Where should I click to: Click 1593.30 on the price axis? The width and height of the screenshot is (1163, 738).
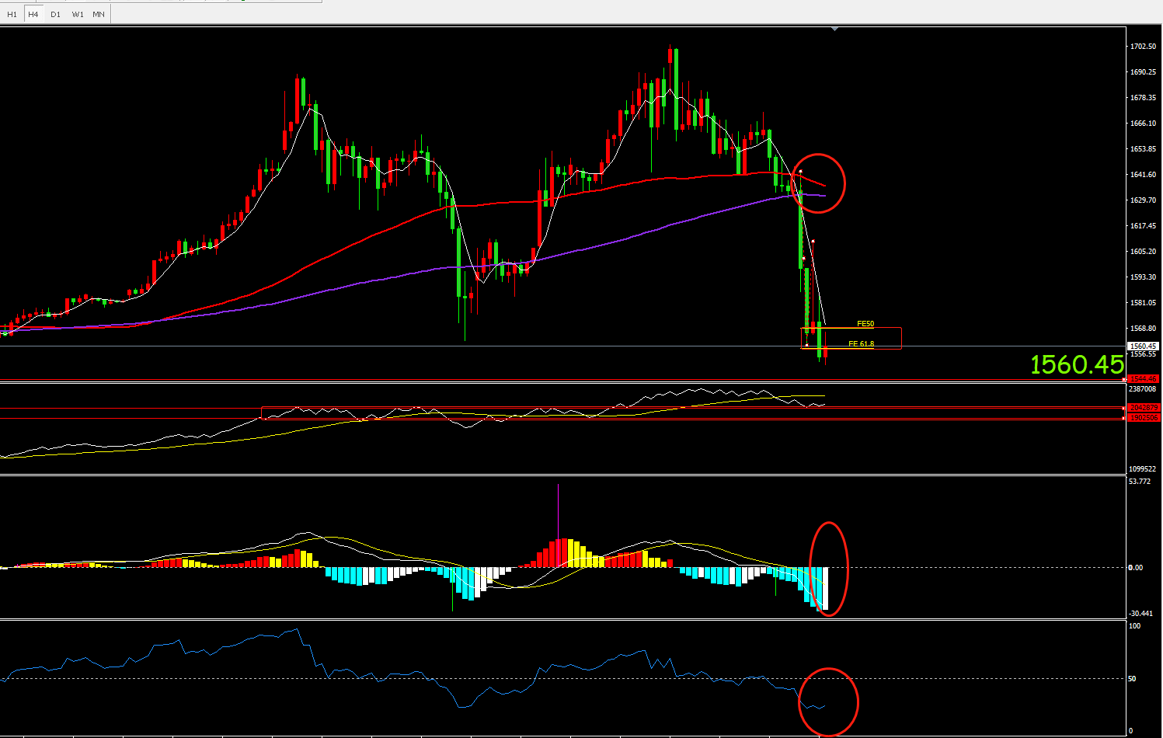tap(1143, 277)
